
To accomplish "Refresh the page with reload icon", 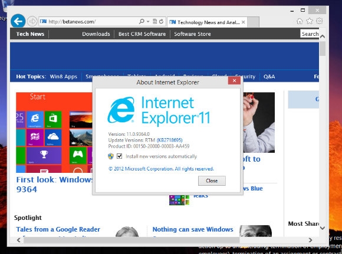I will point(161,21).
